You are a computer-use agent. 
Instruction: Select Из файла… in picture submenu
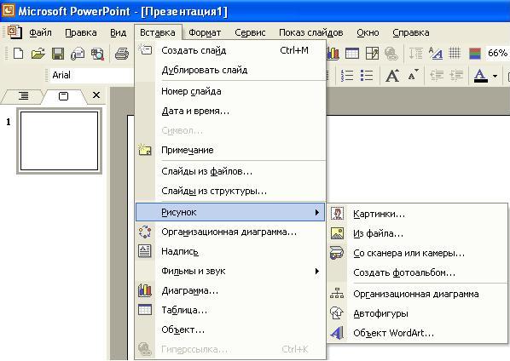417,233
